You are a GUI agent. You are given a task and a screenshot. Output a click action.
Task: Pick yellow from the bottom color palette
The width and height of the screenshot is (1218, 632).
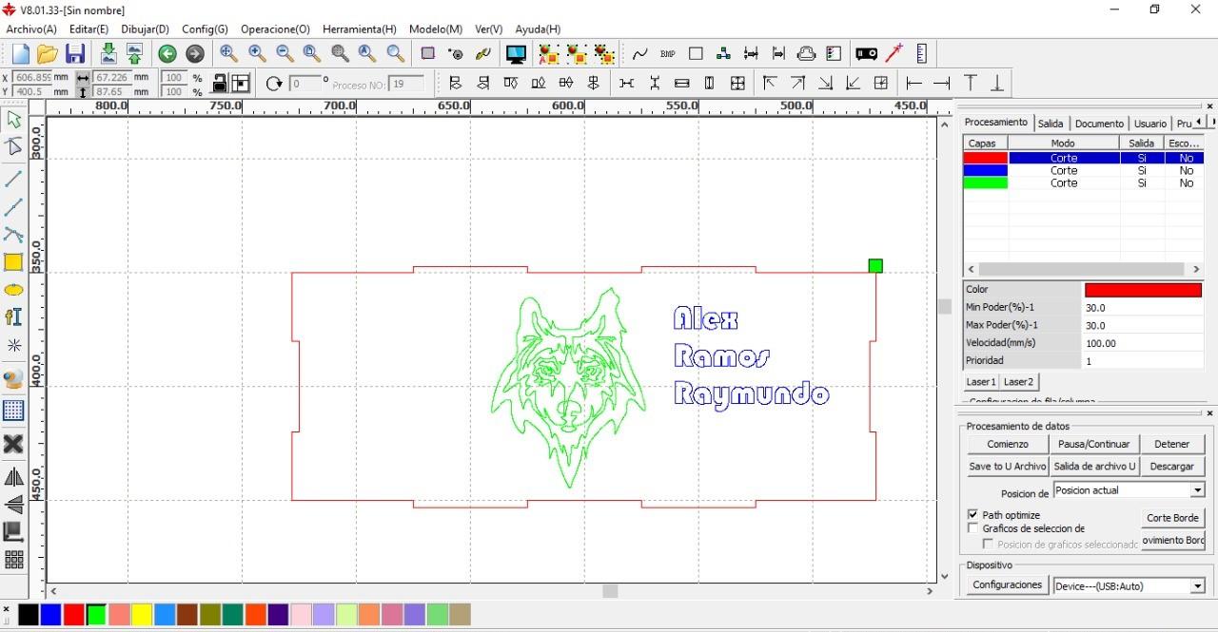[x=142, y=615]
